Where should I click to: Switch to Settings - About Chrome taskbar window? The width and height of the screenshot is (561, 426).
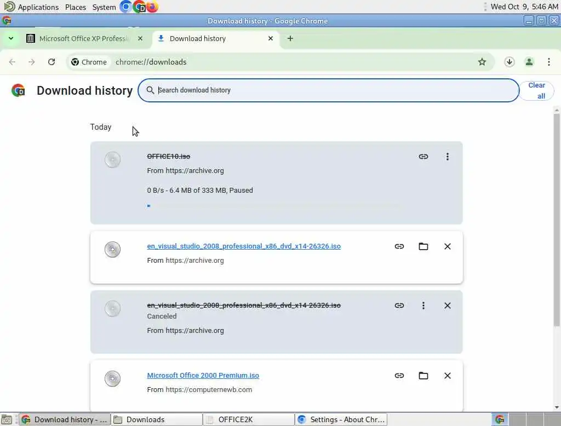tap(341, 419)
